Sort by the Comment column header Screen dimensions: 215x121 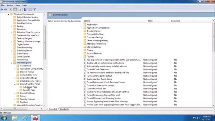(x=175, y=21)
